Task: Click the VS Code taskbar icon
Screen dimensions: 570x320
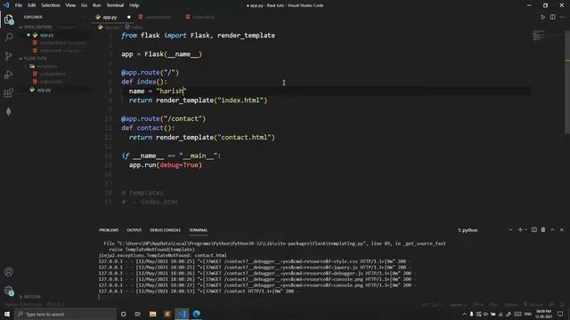Action: [182, 314]
